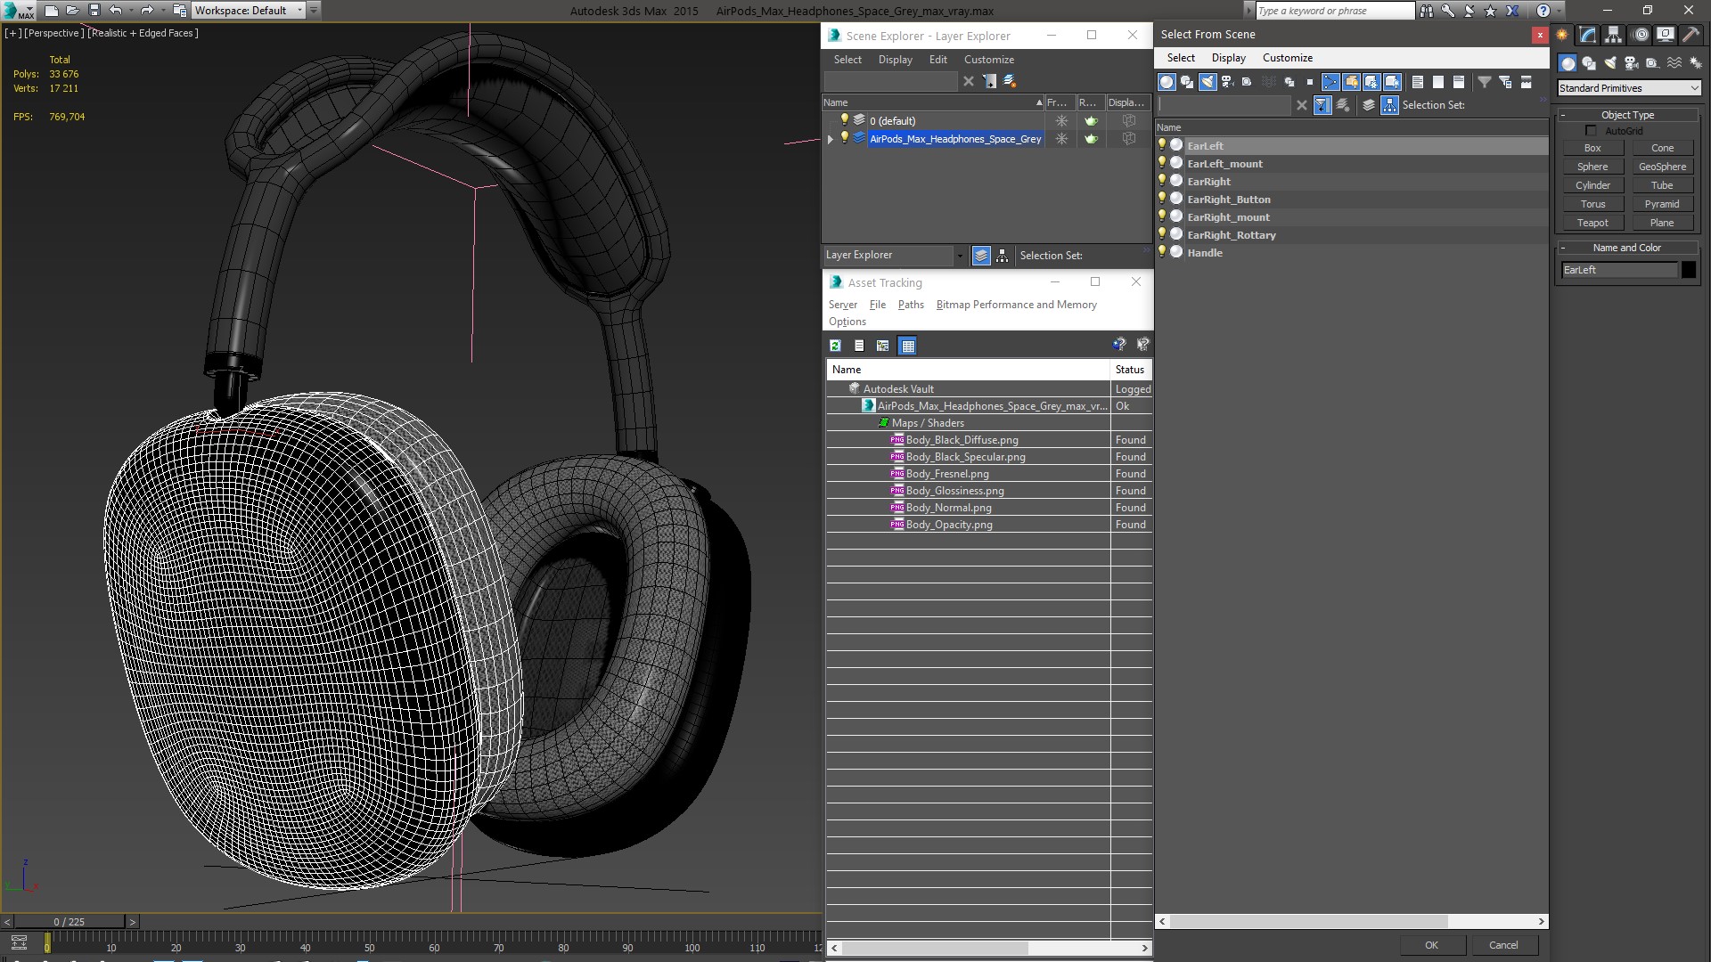Toggle visibility bulb of 0 (default) layer
This screenshot has width=1711, height=962.
(845, 120)
